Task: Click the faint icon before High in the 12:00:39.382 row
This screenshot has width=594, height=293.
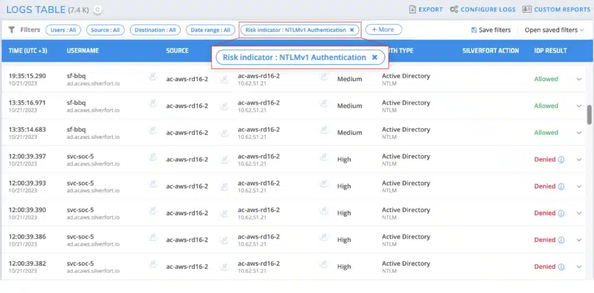Action: pyautogui.click(x=324, y=265)
